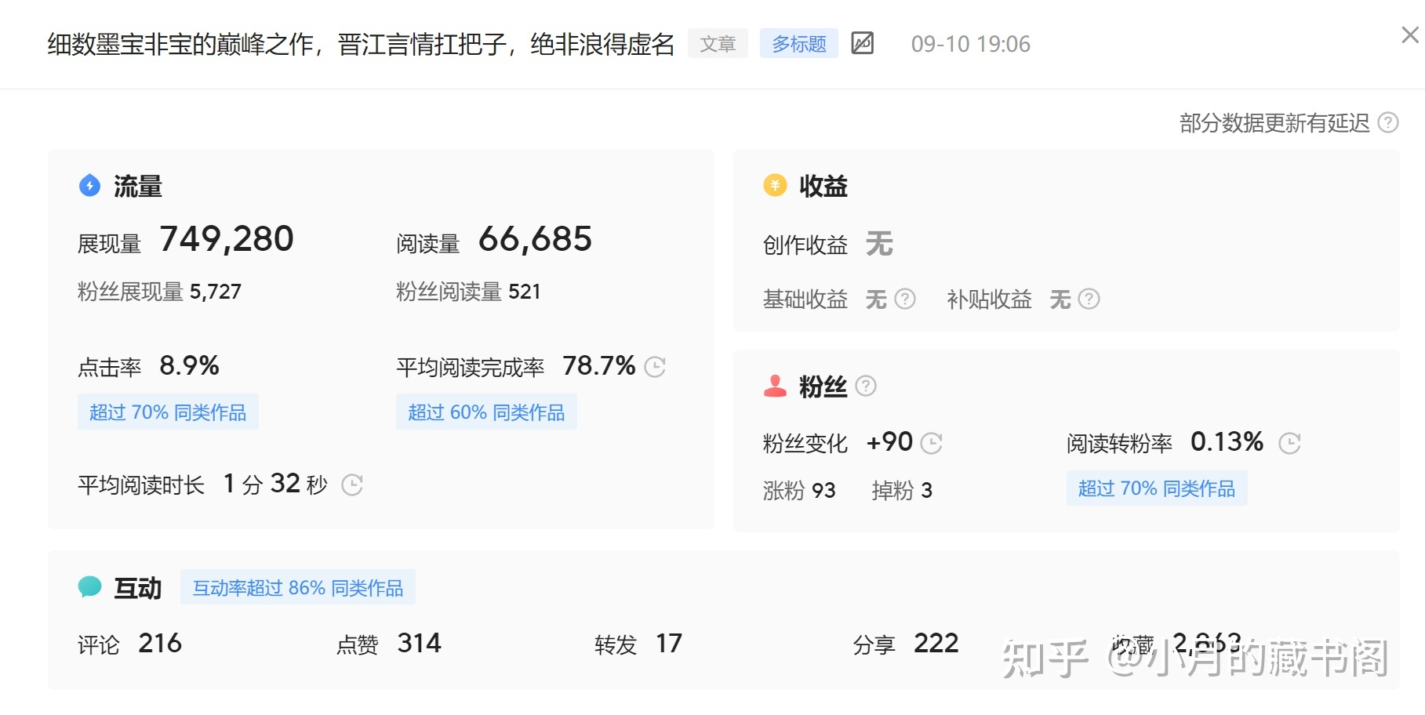The width and height of the screenshot is (1425, 715).
Task: Click the help icon beside 基础收益
Action: click(x=905, y=299)
